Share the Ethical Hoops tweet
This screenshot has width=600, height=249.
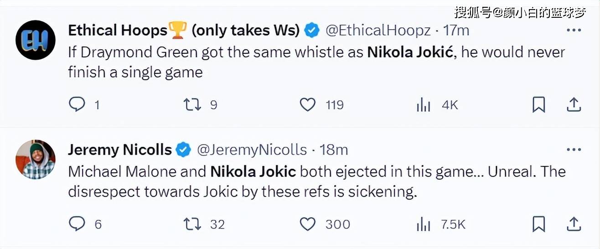pyautogui.click(x=574, y=105)
